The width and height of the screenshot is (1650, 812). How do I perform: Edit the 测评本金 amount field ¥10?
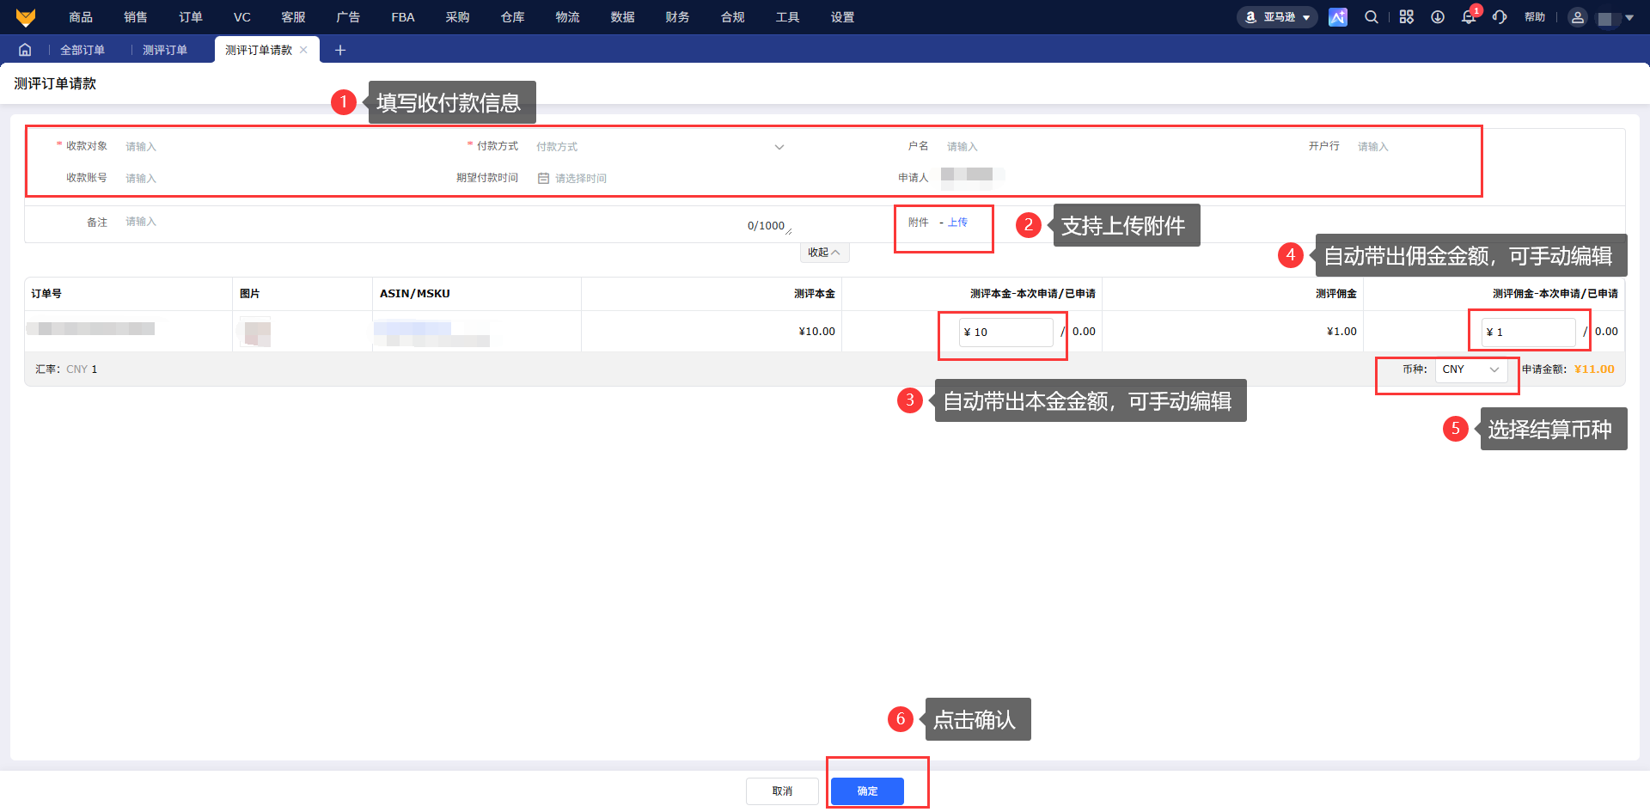click(x=1005, y=333)
